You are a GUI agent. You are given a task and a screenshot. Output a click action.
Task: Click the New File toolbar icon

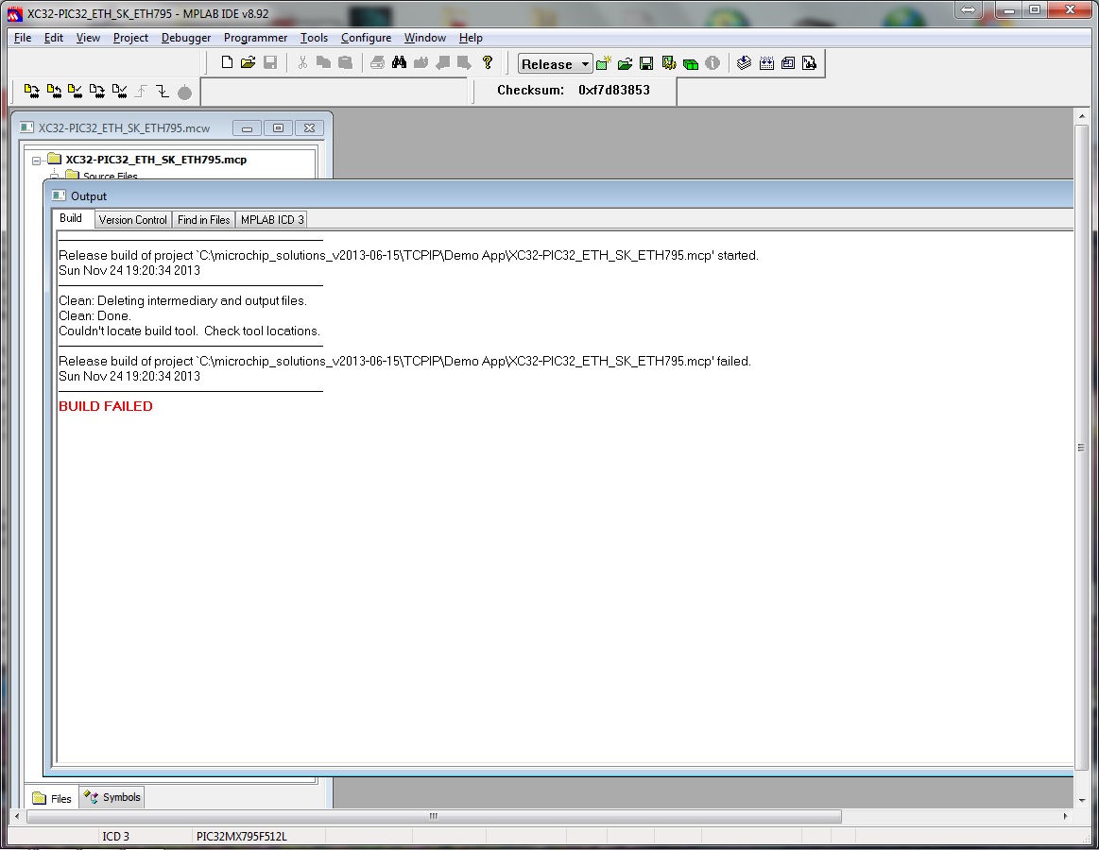pos(227,62)
